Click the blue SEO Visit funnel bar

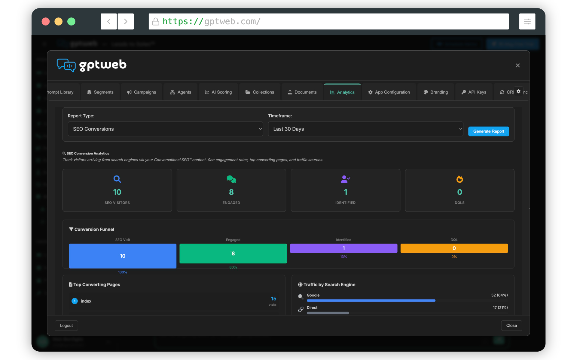pyautogui.click(x=123, y=256)
